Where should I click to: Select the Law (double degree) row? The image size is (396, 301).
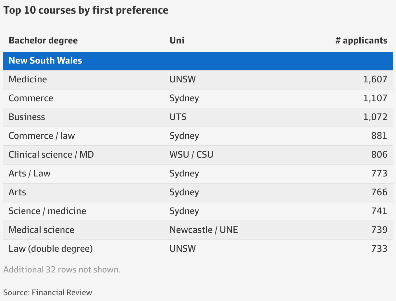point(50,249)
